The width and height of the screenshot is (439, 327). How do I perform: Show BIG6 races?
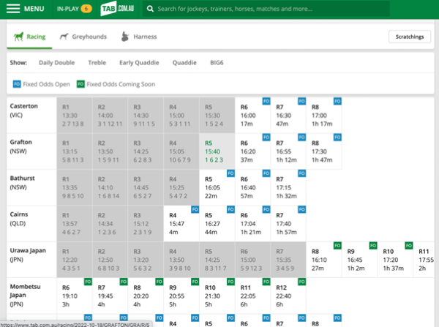(x=217, y=63)
